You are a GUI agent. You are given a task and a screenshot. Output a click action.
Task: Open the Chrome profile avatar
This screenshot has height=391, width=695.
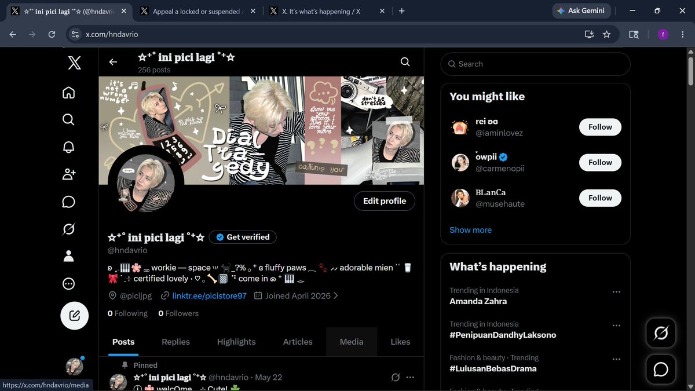(663, 34)
